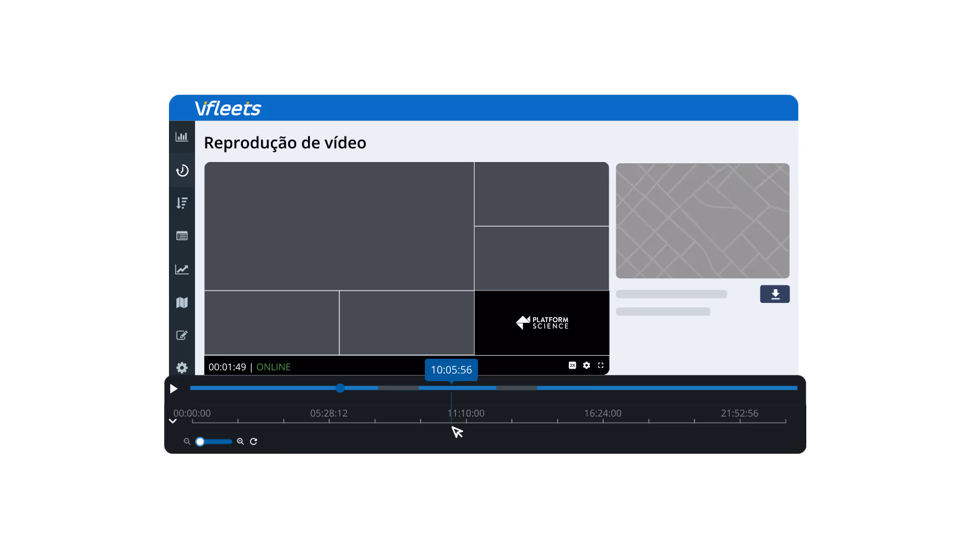Click the sort/events list icon in sidebar
The image size is (969, 545).
pos(181,203)
